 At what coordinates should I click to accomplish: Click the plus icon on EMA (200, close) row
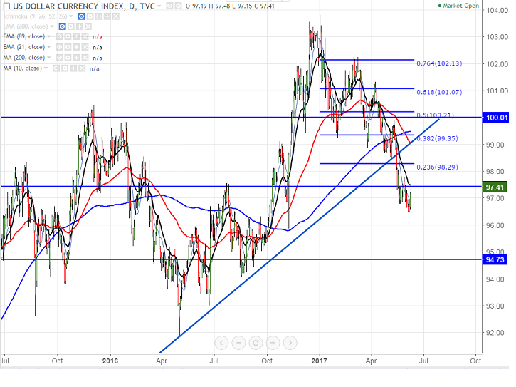pos(79,26)
